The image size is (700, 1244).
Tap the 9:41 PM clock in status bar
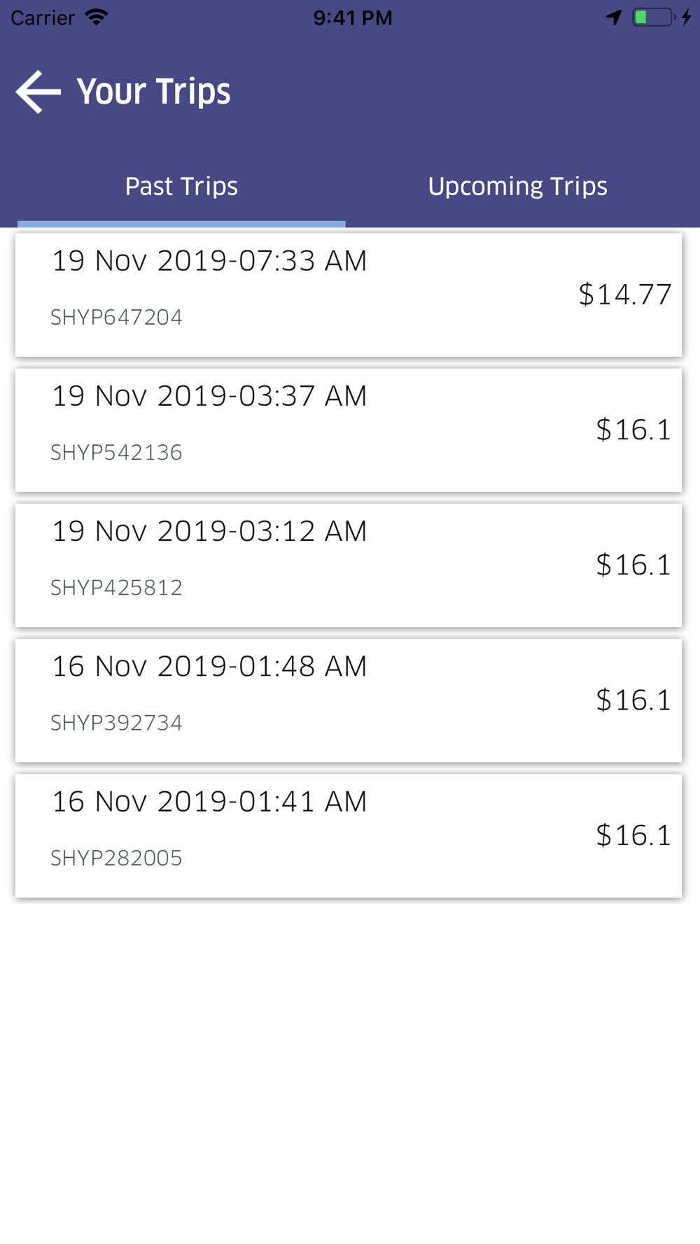tap(353, 17)
